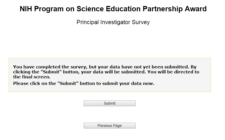This screenshot has height=140, width=225.
Task: Click the word 'clicking' in the notice box
Action: coord(22,72)
